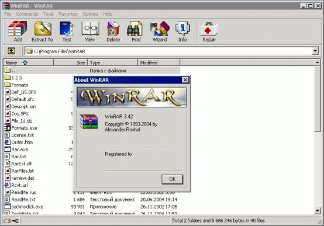Screen dimensions: 324x226
Task: Open the Help menu
Action: coord(108,14)
